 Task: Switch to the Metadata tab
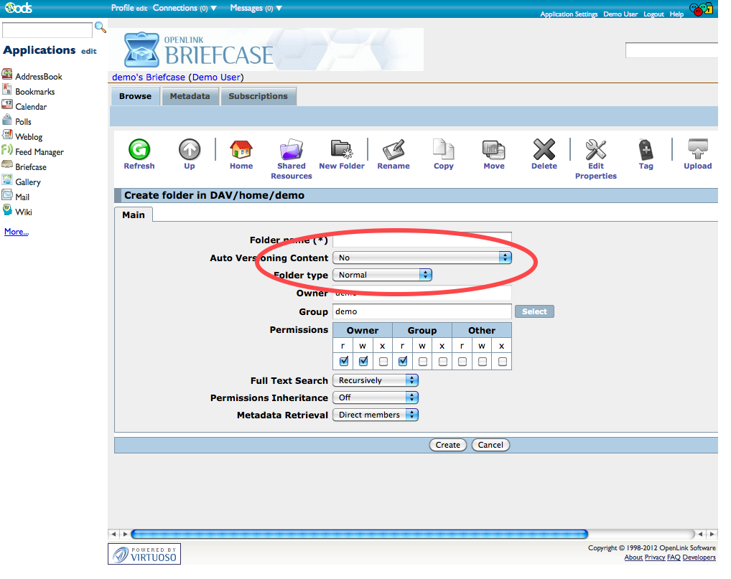(190, 96)
